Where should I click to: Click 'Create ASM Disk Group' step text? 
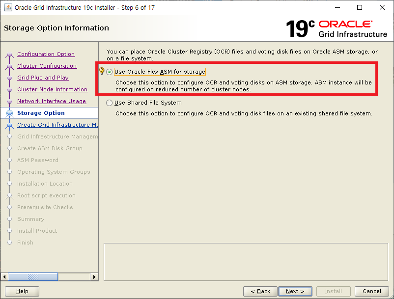pos(50,148)
